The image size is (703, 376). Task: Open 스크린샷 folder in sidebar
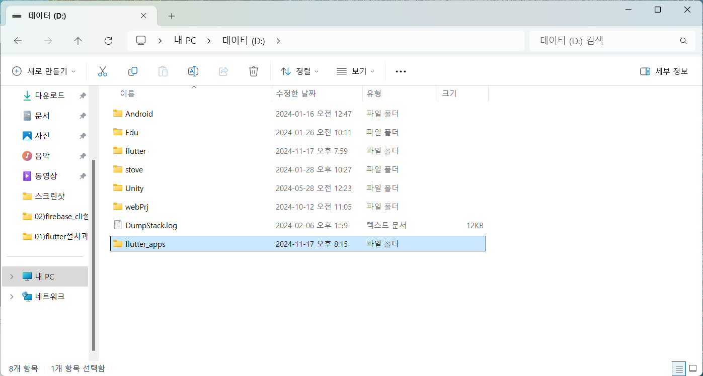coord(50,196)
